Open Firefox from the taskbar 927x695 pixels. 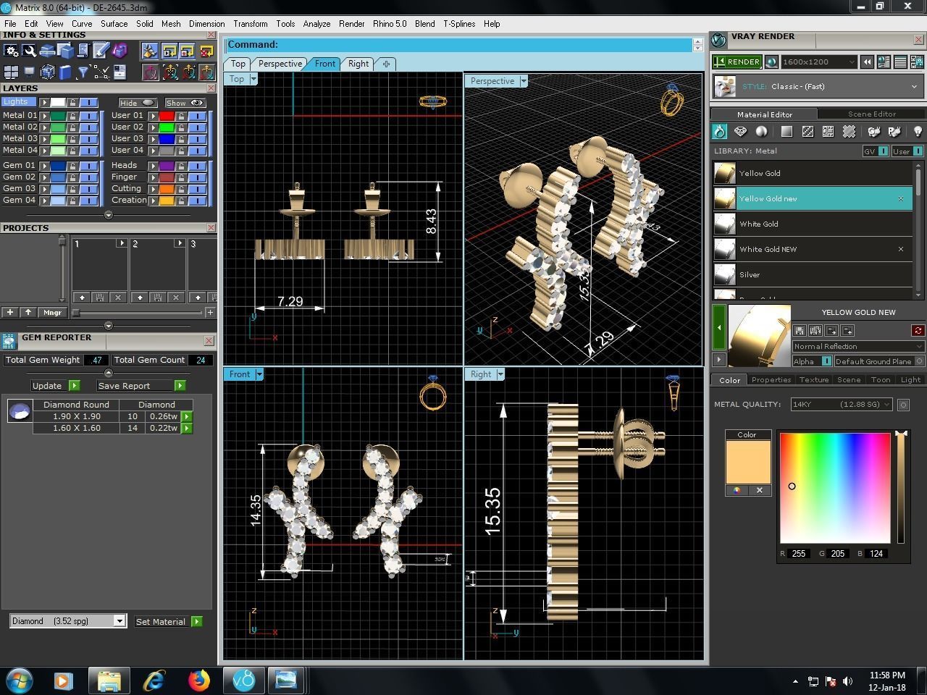coord(198,681)
